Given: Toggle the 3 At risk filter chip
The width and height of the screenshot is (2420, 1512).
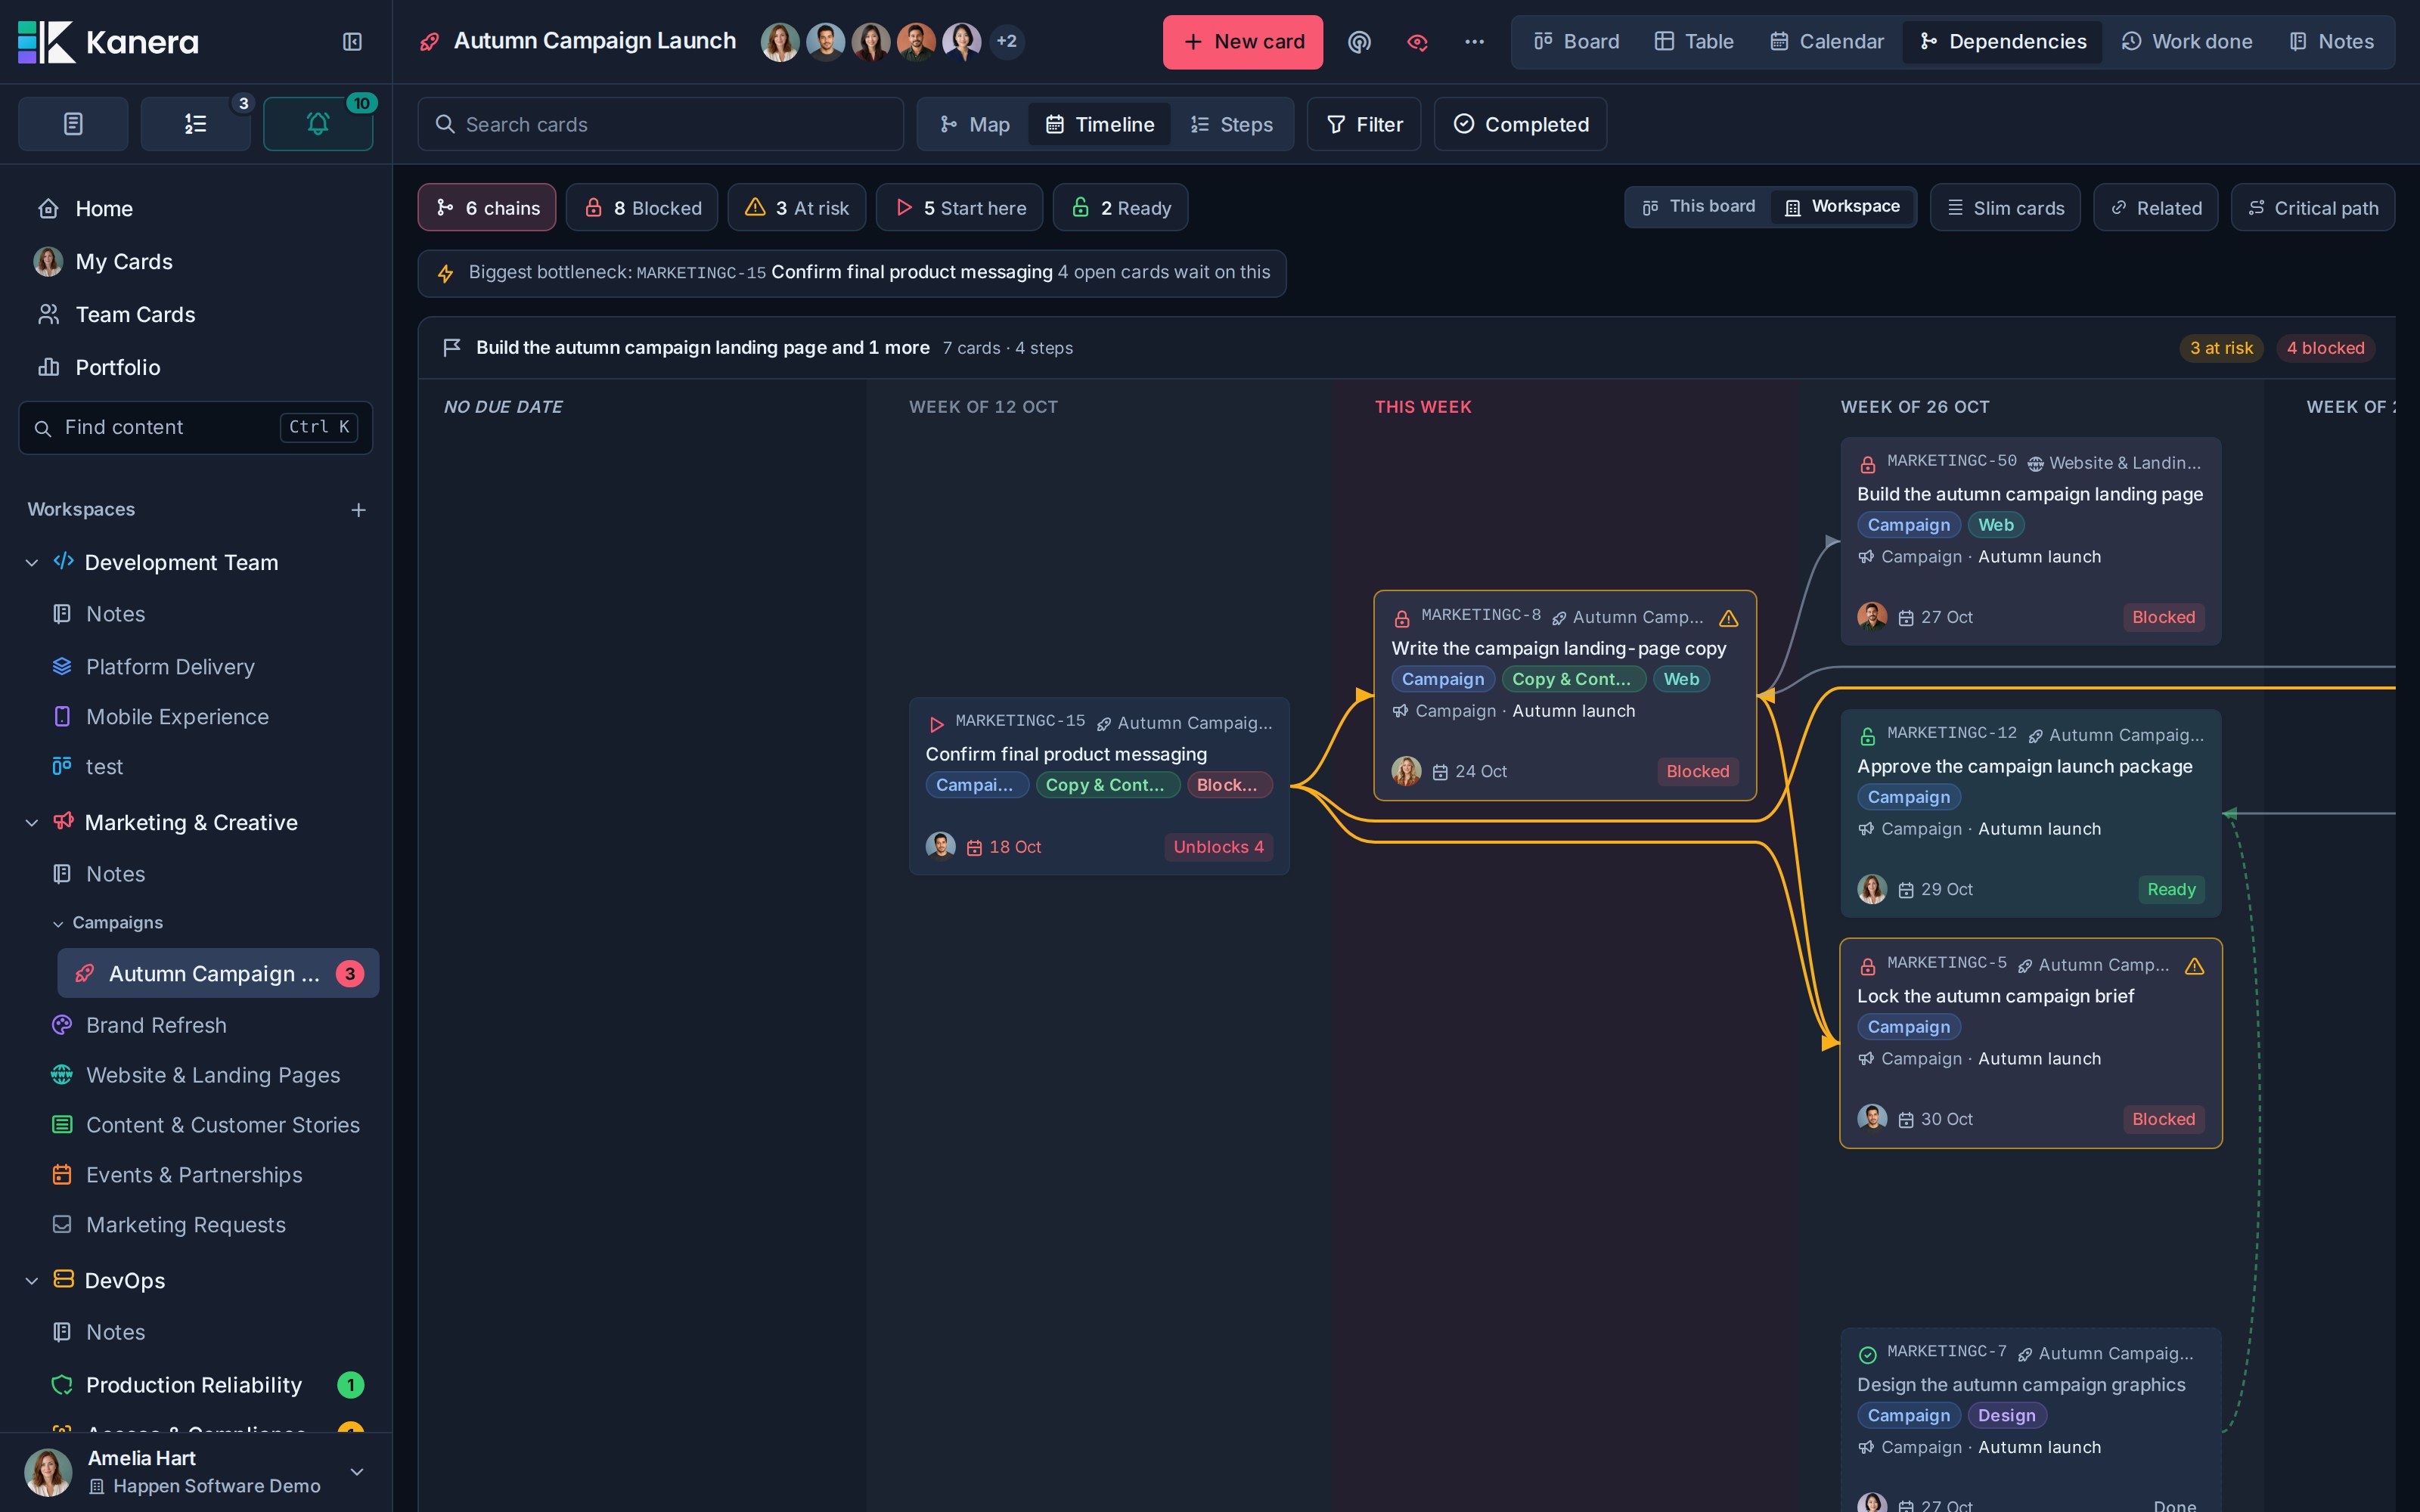Looking at the screenshot, I should 797,208.
